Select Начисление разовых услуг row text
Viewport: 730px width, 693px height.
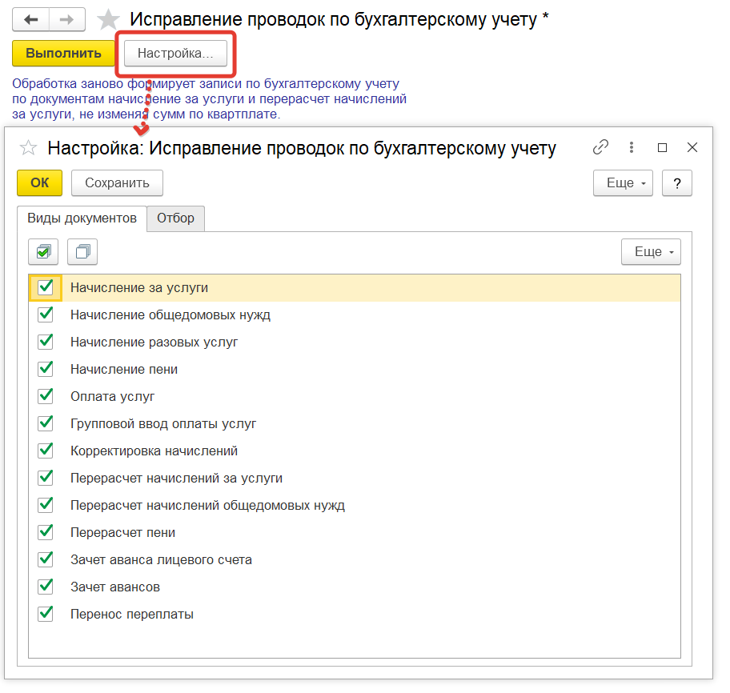pos(154,342)
